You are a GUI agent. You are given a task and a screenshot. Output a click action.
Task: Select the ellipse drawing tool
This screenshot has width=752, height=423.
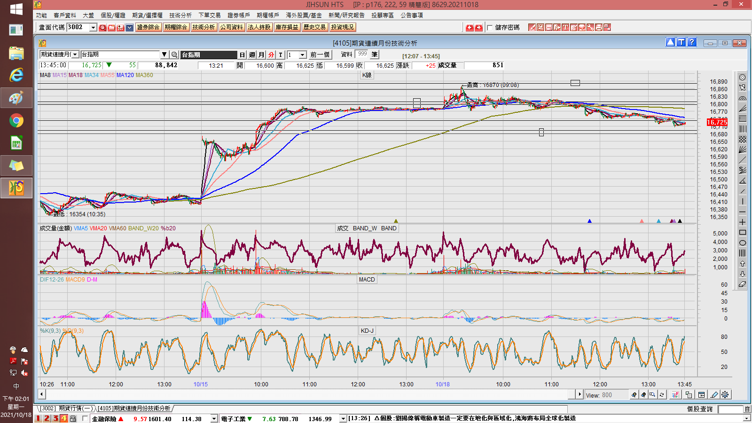[743, 243]
